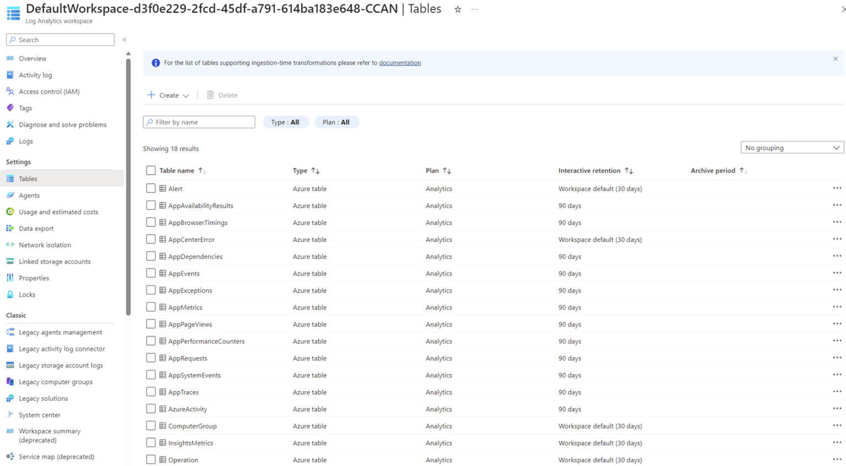Open the AppAvailabilityResults table
Screen dimensions: 846x466
pyautogui.click(x=200, y=205)
